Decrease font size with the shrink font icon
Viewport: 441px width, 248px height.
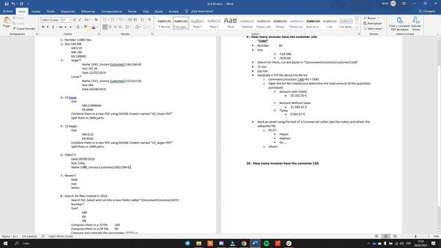[80, 20]
